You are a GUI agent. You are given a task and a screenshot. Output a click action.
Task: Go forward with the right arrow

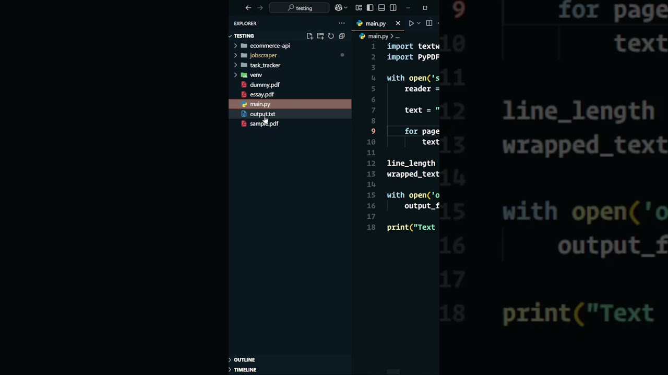(260, 8)
